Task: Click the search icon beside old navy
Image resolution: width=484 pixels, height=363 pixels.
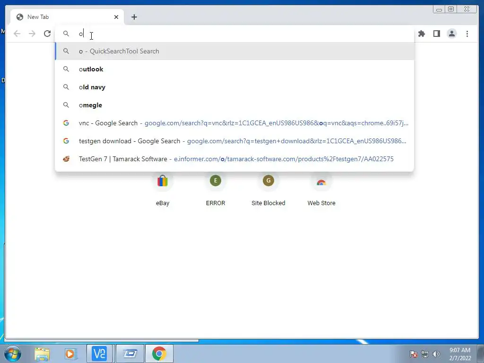Action: pyautogui.click(x=66, y=87)
